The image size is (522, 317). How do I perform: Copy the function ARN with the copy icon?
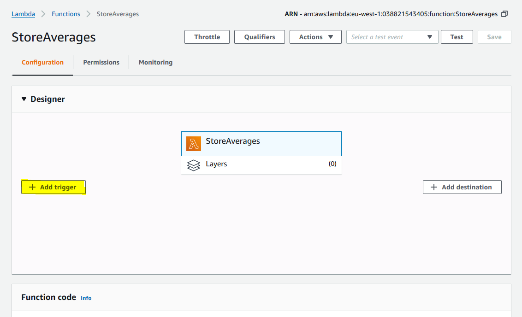[x=504, y=14]
